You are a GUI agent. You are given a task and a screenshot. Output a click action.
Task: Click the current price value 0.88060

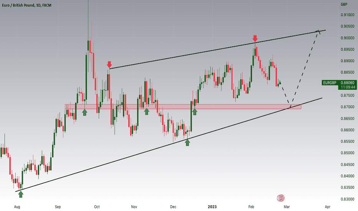point(348,82)
